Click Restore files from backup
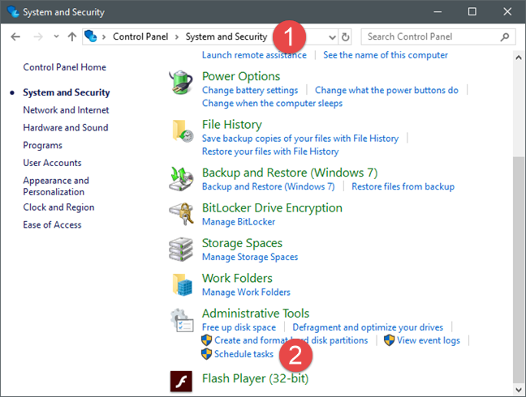Screen dimensions: 526x397 [x=403, y=186]
